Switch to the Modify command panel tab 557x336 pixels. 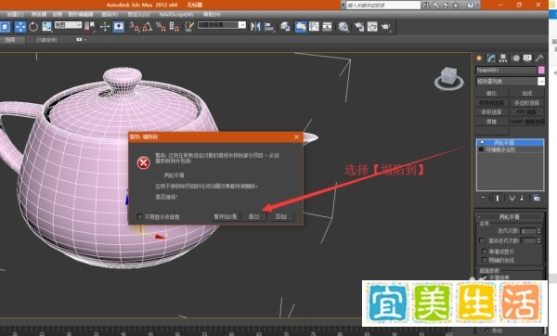[491, 58]
